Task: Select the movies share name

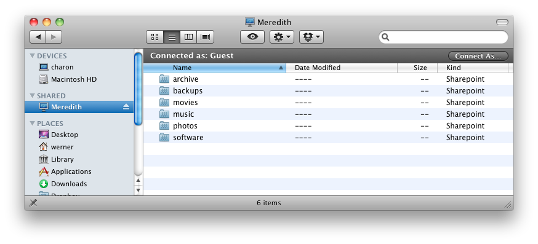Action: point(185,103)
